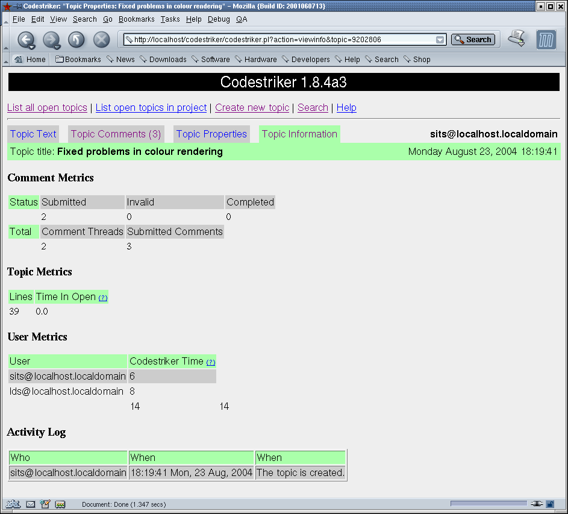The width and height of the screenshot is (568, 514).
Task: Click the Home icon in personal toolbar
Action: [x=30, y=60]
